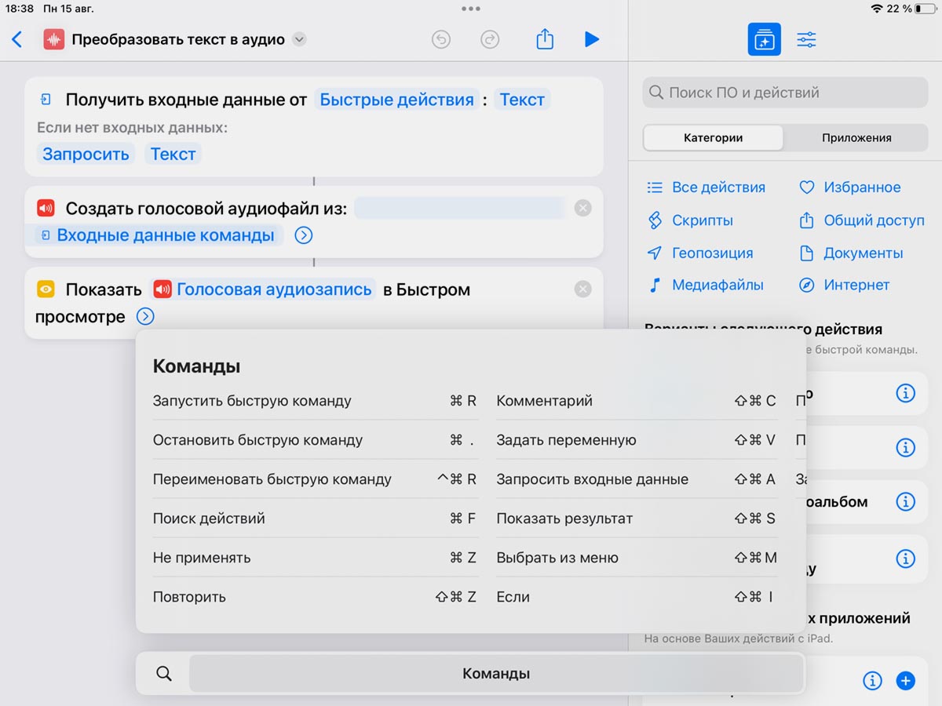Open Скрипты category
Image resolution: width=942 pixels, height=706 pixels.
(x=689, y=220)
